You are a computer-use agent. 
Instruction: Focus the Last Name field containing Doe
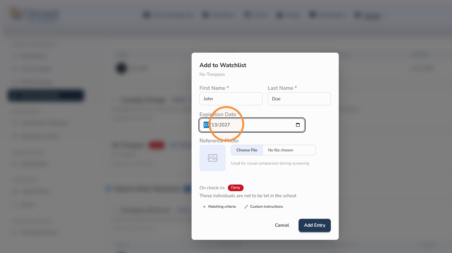tap(299, 99)
